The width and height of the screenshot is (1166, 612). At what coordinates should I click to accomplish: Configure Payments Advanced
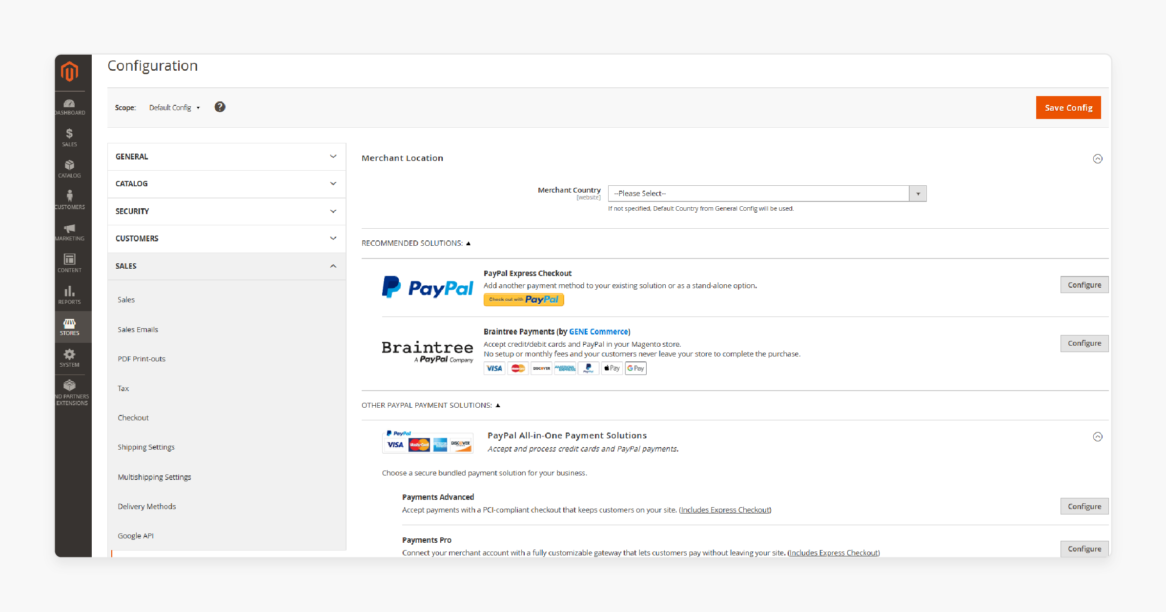tap(1084, 506)
